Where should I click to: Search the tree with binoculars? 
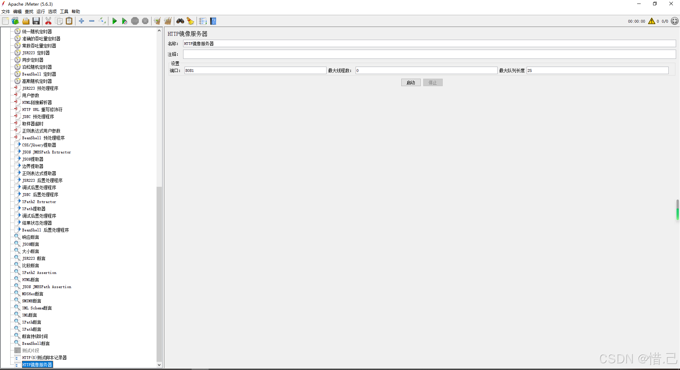tap(180, 21)
